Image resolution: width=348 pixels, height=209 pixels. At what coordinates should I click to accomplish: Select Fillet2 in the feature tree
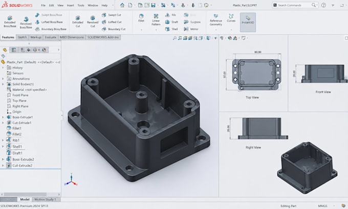14,134
